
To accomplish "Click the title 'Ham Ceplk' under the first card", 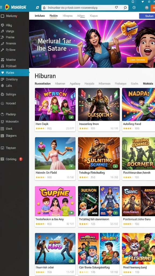I will (42, 124).
